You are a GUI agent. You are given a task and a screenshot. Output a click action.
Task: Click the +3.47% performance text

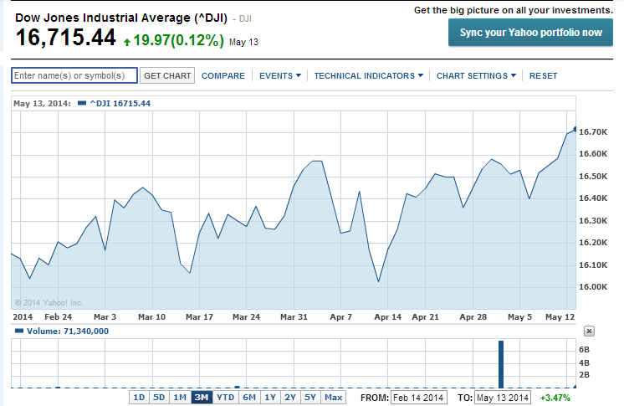(555, 398)
